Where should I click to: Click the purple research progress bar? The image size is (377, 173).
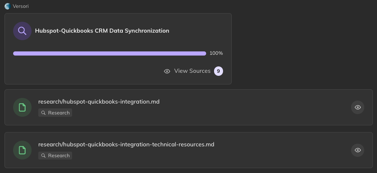pos(109,53)
